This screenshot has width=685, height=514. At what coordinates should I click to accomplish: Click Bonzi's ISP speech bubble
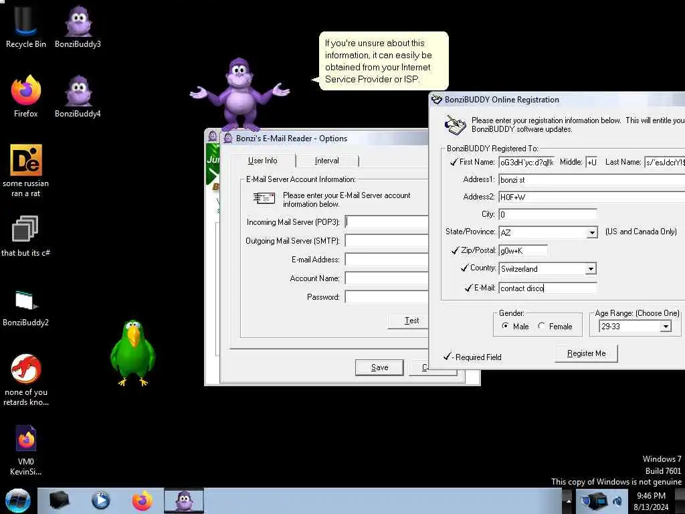pos(383,61)
